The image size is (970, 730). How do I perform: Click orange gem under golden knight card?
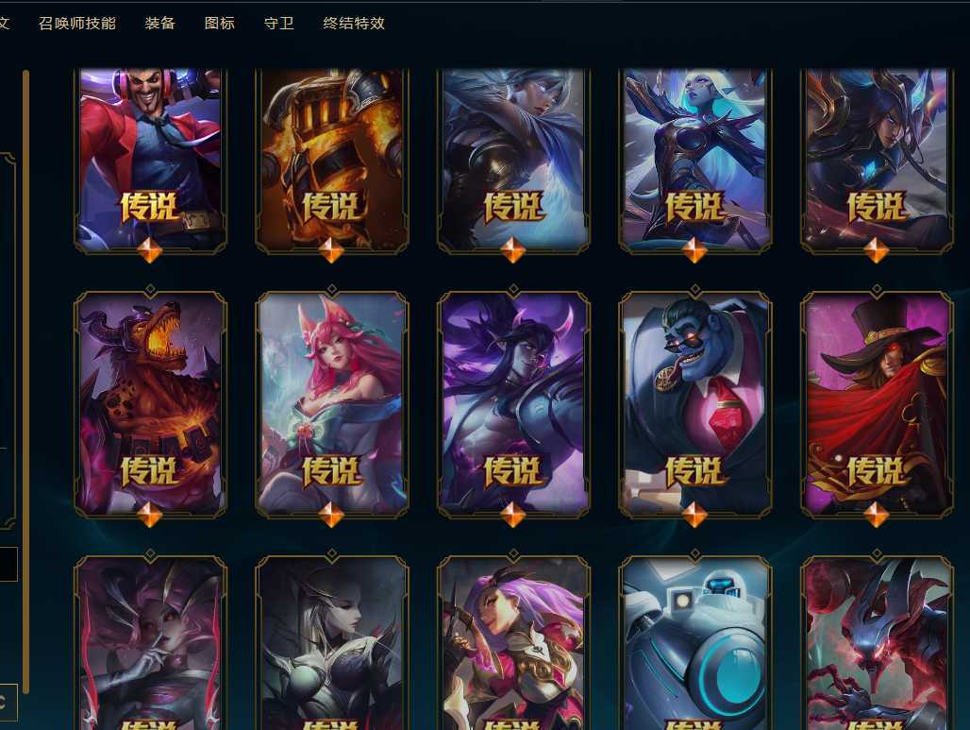(x=331, y=251)
